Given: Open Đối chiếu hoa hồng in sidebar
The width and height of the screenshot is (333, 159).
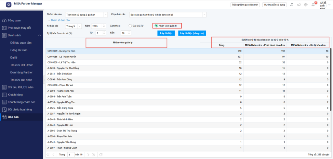Looking at the screenshot, I should [21, 109].
